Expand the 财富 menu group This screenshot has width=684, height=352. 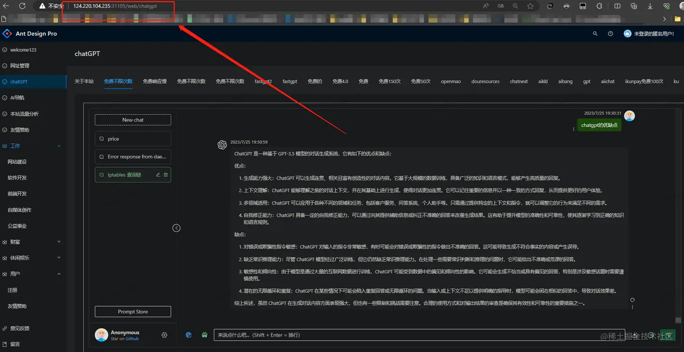coord(59,242)
